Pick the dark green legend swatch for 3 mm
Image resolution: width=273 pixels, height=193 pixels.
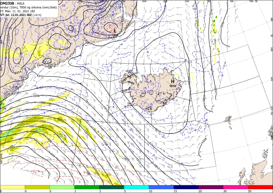(112, 187)
